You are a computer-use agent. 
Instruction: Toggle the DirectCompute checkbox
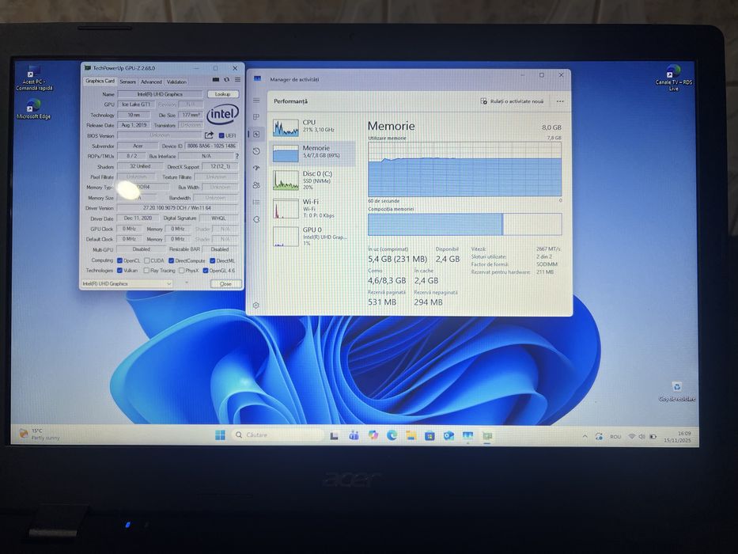(x=172, y=260)
